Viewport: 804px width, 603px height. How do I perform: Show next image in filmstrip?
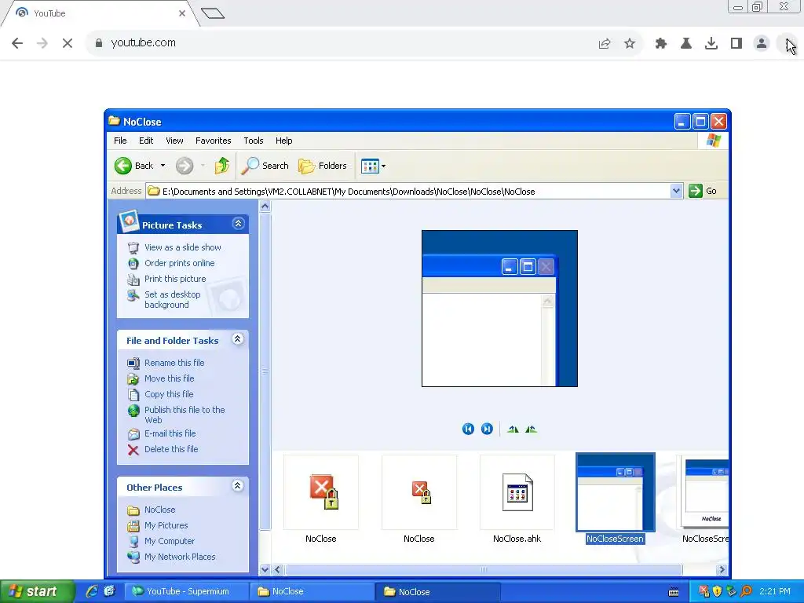487,429
